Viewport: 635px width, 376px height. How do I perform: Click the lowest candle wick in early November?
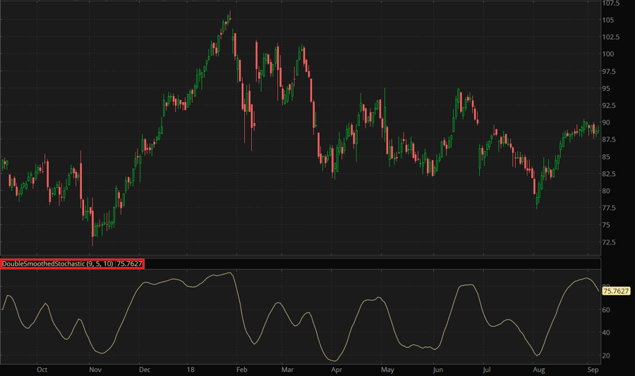pyautogui.click(x=92, y=243)
